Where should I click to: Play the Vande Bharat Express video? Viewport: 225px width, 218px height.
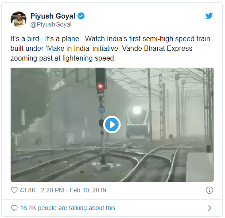point(112,125)
